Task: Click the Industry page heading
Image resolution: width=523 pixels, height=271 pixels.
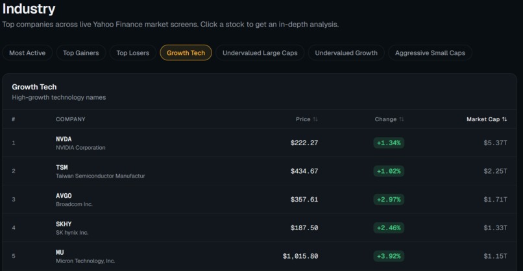Action: 29,9
